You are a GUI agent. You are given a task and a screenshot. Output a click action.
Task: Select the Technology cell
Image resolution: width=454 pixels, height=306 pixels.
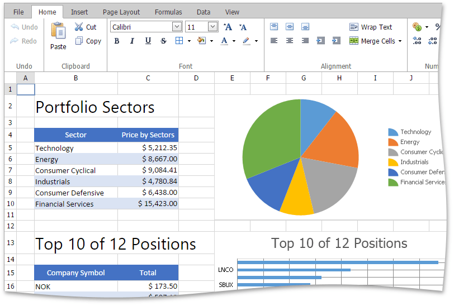[76, 148]
